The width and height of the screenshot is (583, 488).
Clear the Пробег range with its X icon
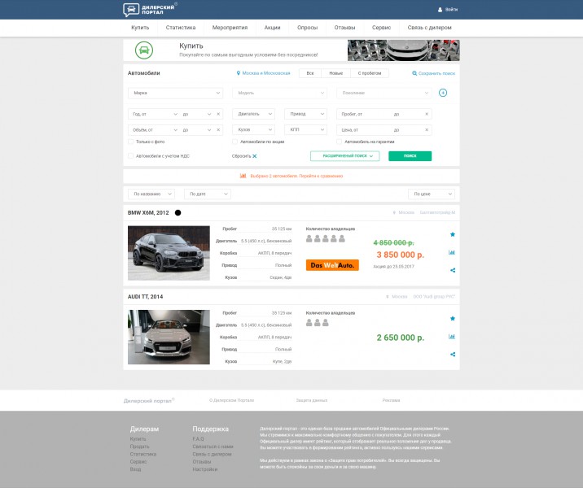point(427,114)
